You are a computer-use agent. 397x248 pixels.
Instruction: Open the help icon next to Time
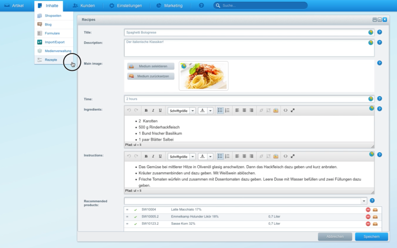tap(380, 99)
